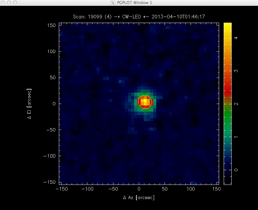Click the window minimize button
Screen dimensions: 258x210
point(9,2)
